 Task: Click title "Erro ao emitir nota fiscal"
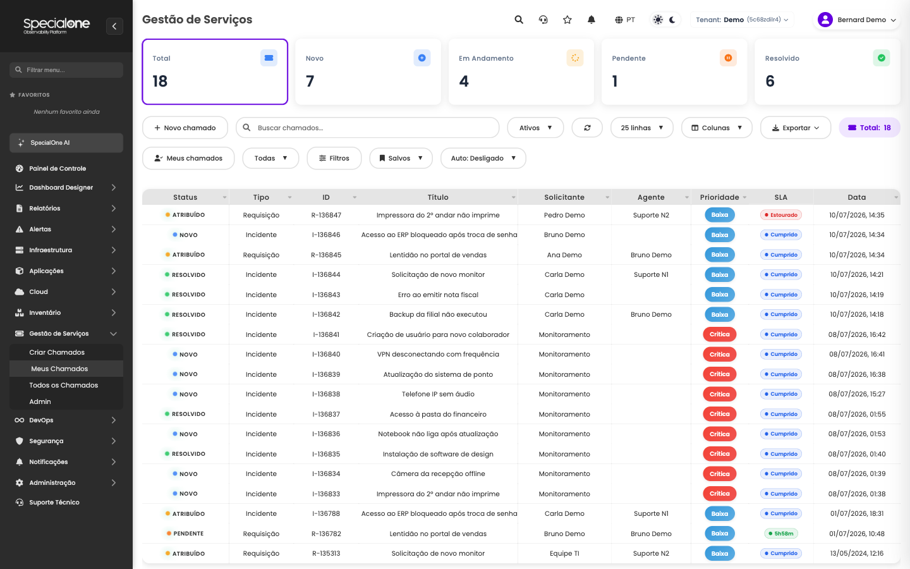(x=438, y=295)
